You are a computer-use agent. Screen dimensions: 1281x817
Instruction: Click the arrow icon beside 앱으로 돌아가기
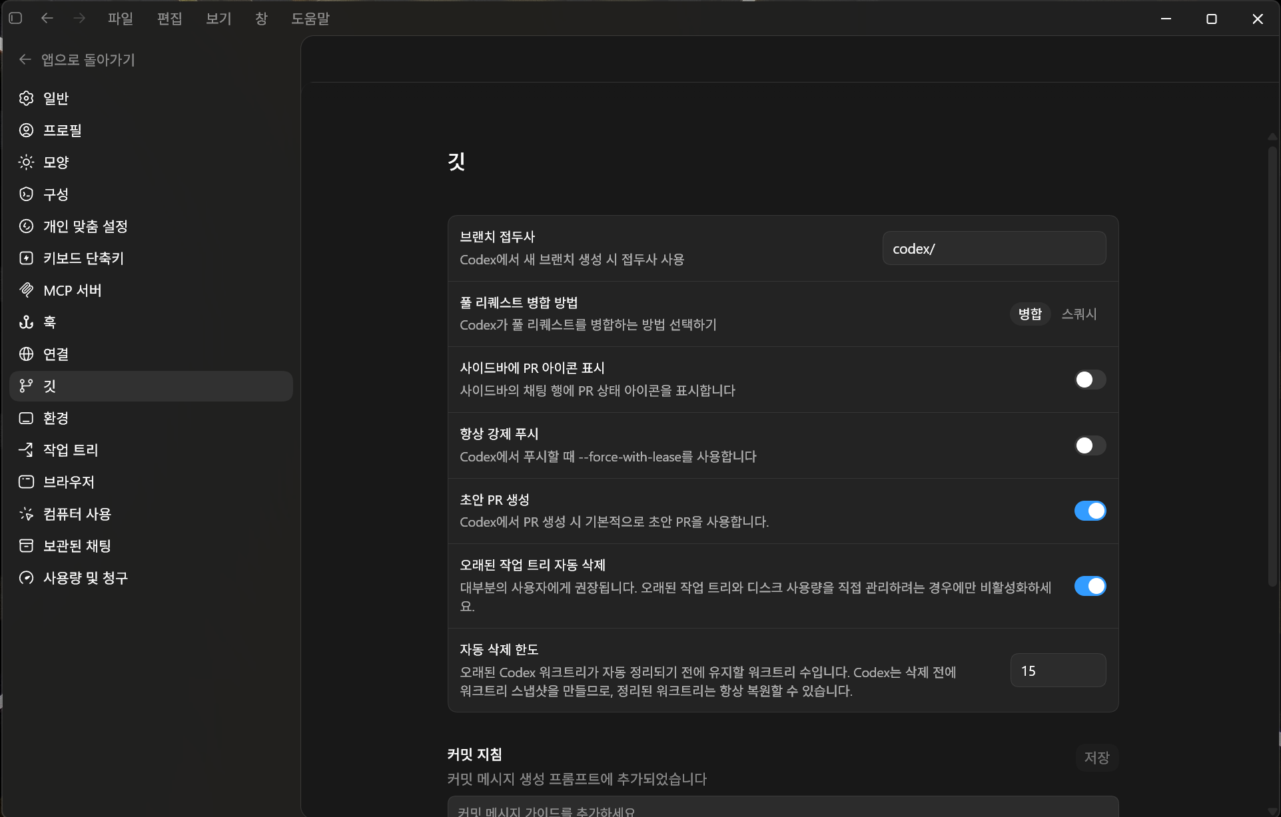(x=25, y=60)
